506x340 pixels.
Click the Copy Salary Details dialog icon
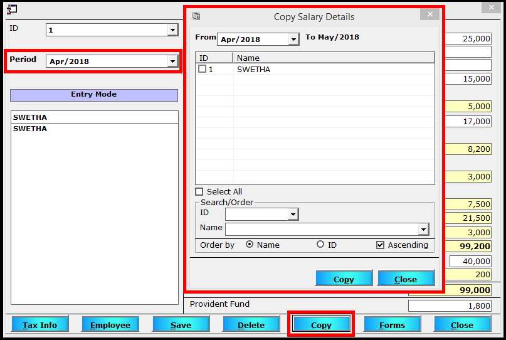[x=196, y=16]
